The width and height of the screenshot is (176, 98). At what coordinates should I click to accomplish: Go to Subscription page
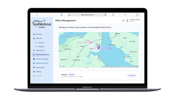coord(40,67)
